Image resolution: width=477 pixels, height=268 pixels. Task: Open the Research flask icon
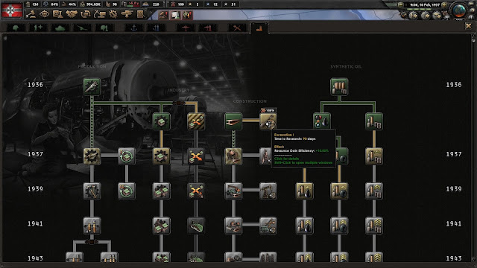(x=57, y=14)
